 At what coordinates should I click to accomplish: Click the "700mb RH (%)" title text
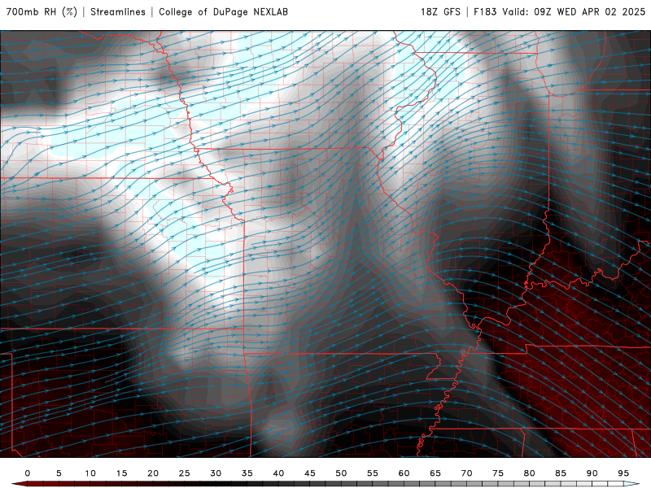pyautogui.click(x=42, y=11)
